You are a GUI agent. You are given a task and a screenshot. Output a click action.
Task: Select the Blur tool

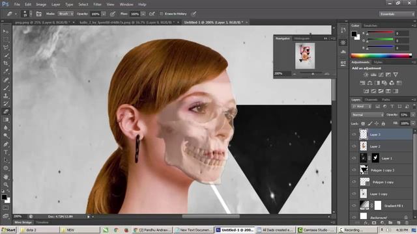click(x=6, y=127)
